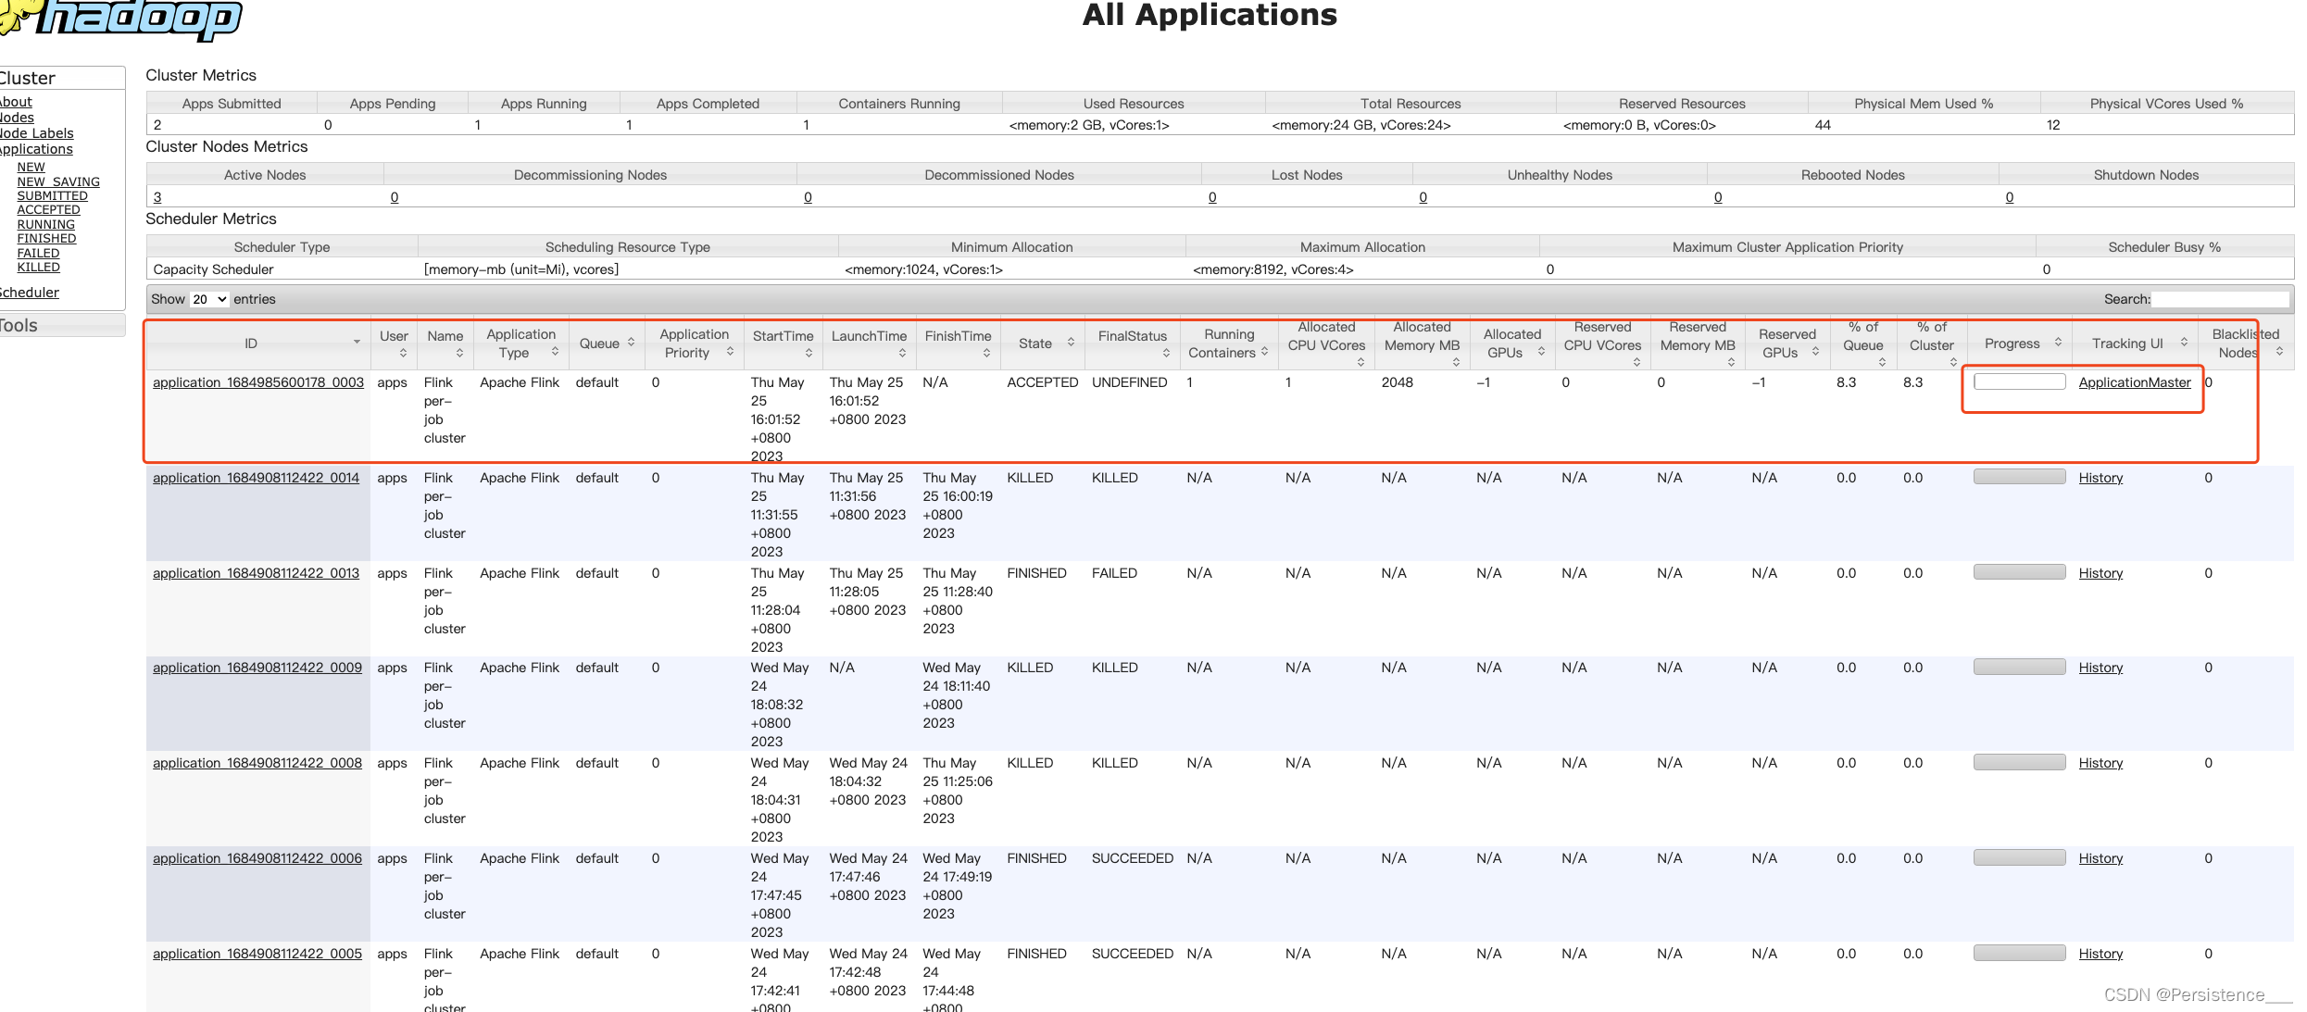
Task: Filter applications by RUNNING state
Action: point(45,225)
